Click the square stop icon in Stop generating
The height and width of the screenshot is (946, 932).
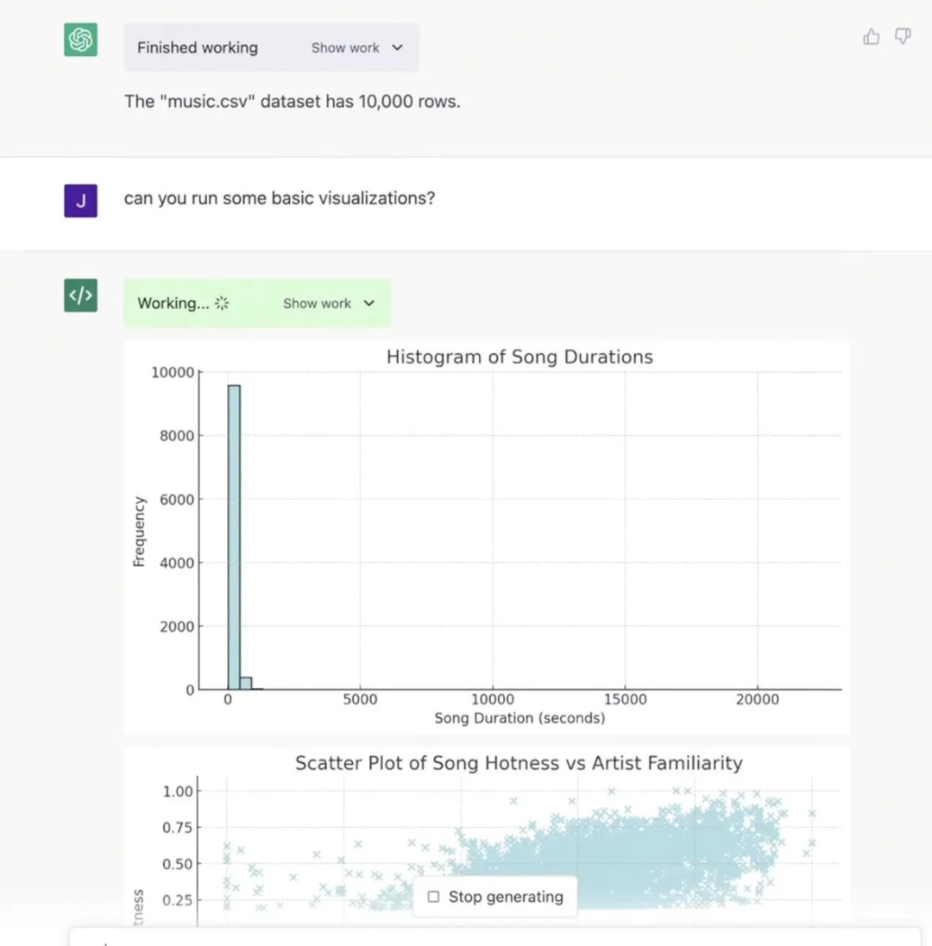[433, 897]
